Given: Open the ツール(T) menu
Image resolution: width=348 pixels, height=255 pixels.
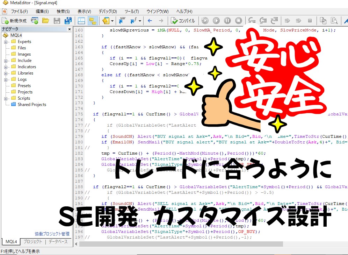Looking at the screenshot, I should (132, 12).
